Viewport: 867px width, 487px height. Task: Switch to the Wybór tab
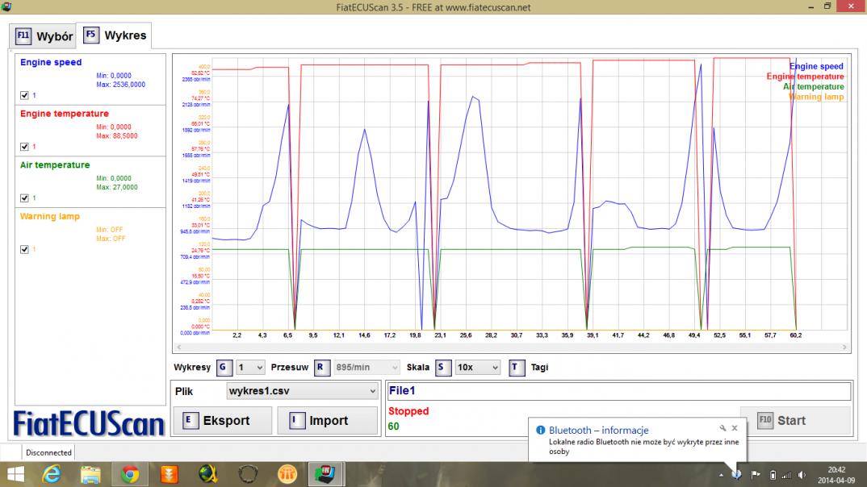pos(45,36)
